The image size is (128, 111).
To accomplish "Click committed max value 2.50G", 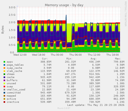I will 121,93.
